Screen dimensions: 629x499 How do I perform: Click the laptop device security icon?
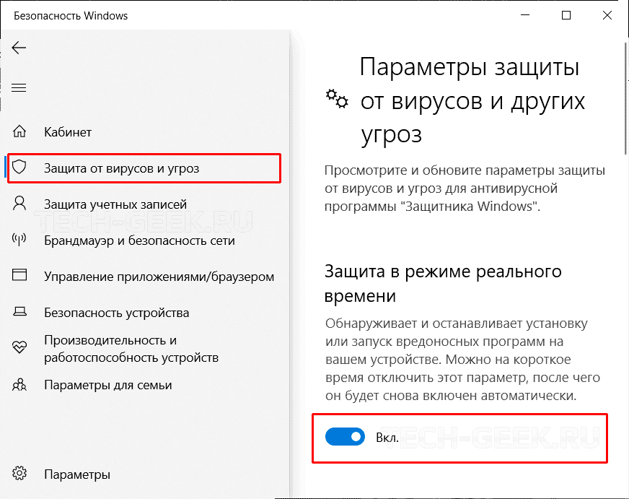20,313
